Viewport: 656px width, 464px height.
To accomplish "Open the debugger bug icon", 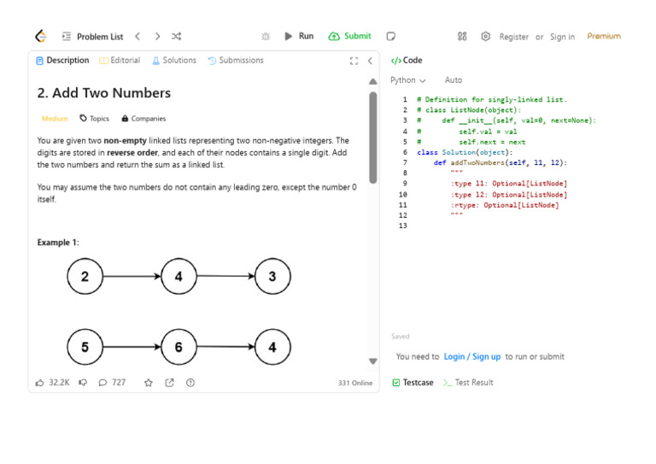I will [x=266, y=37].
